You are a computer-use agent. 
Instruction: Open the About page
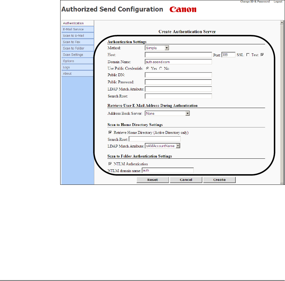tap(78, 73)
